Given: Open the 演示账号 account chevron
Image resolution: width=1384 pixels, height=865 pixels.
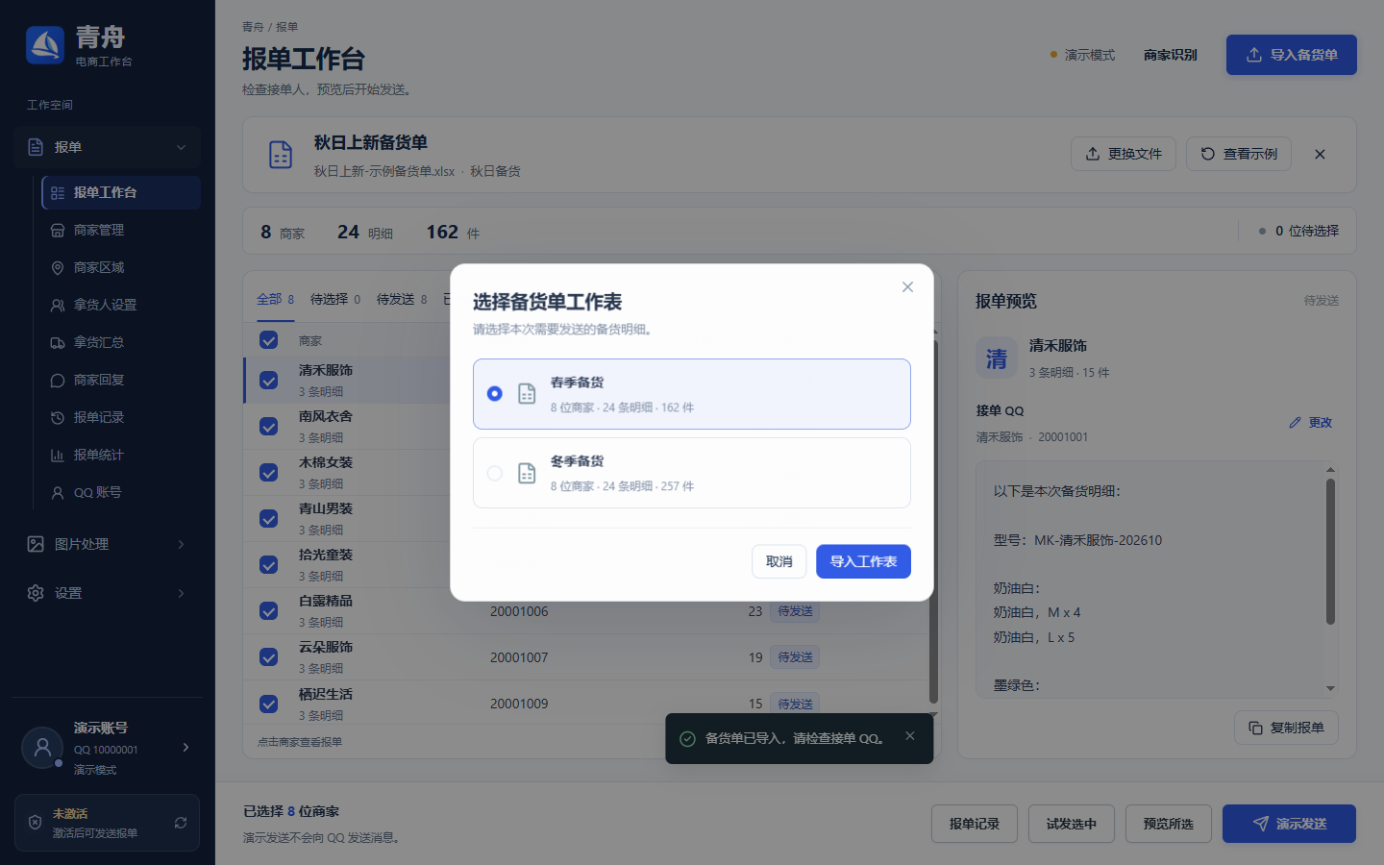Looking at the screenshot, I should (x=185, y=747).
